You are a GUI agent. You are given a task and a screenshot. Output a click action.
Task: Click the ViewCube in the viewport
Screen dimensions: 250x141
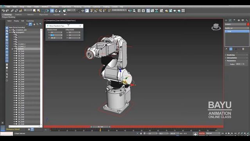(x=216, y=27)
